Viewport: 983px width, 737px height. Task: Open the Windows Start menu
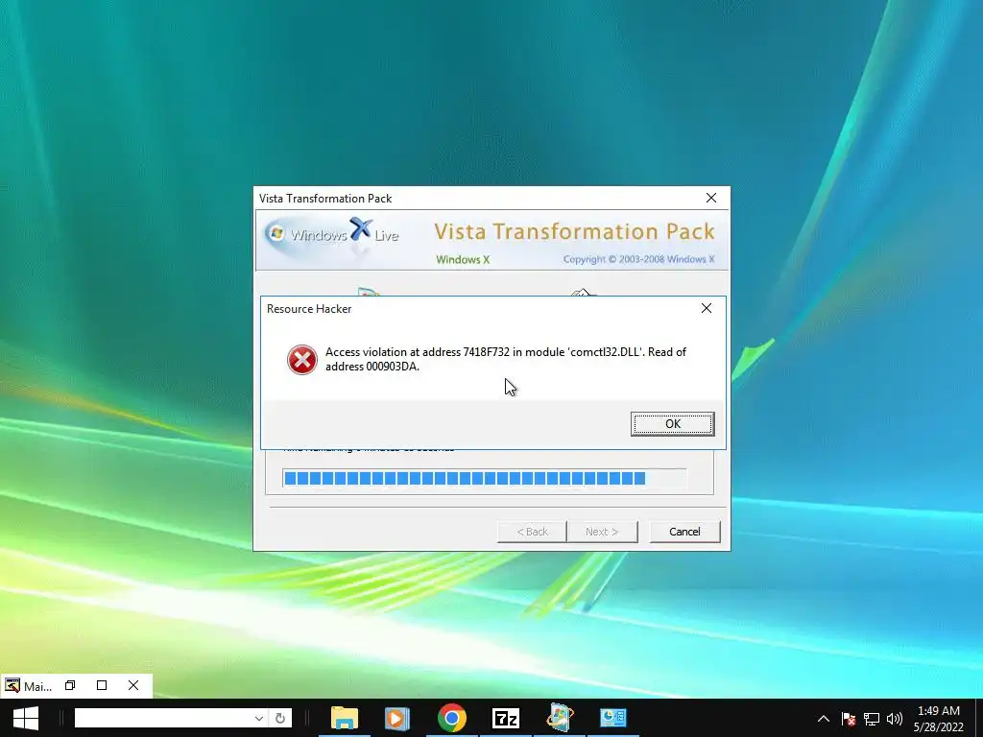(26, 718)
